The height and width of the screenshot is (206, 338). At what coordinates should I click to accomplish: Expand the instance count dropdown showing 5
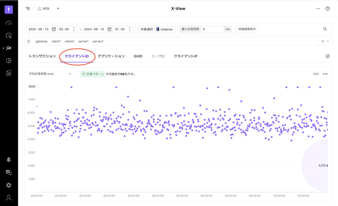point(325,41)
